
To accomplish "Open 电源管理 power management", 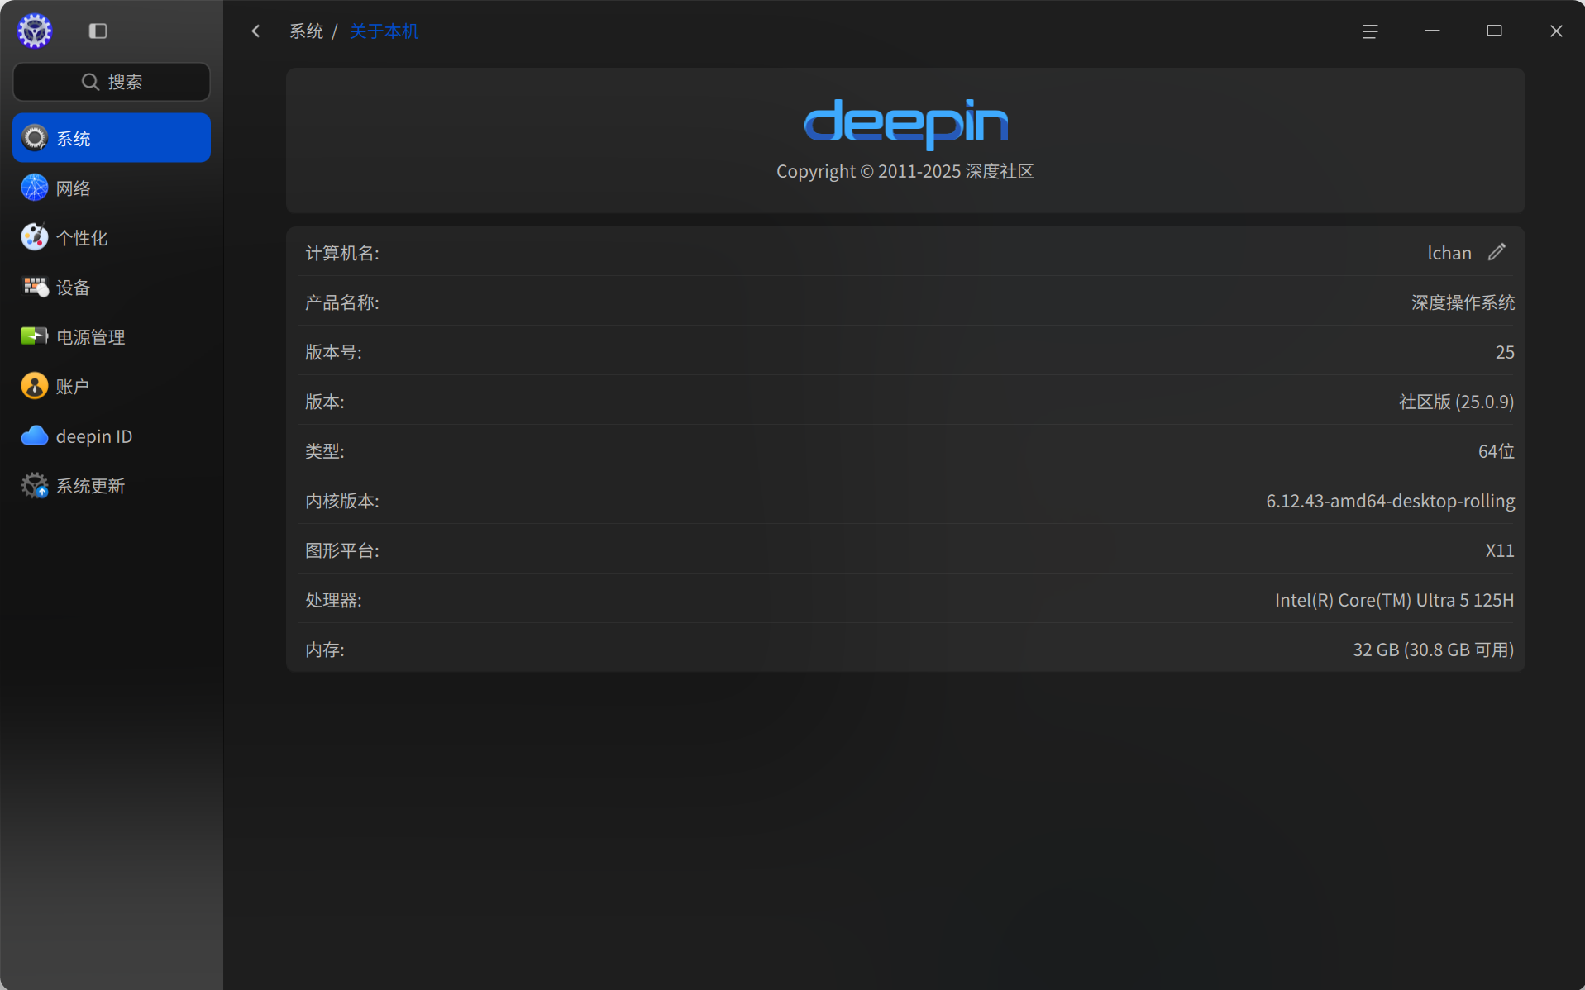I will point(112,336).
